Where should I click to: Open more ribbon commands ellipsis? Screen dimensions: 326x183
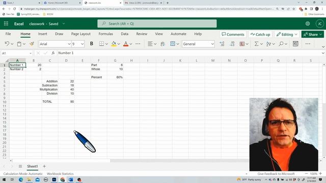[308, 44]
